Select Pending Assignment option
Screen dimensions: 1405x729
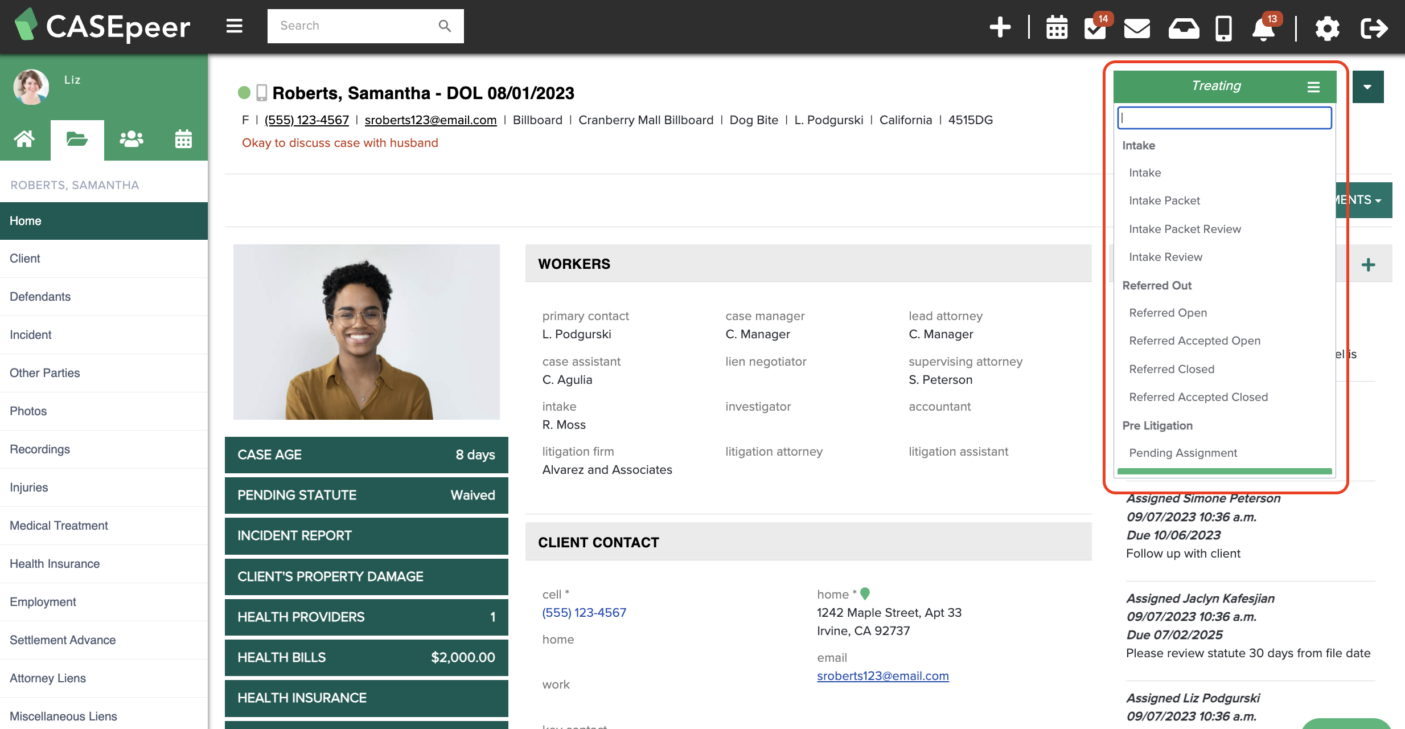pyautogui.click(x=1183, y=453)
